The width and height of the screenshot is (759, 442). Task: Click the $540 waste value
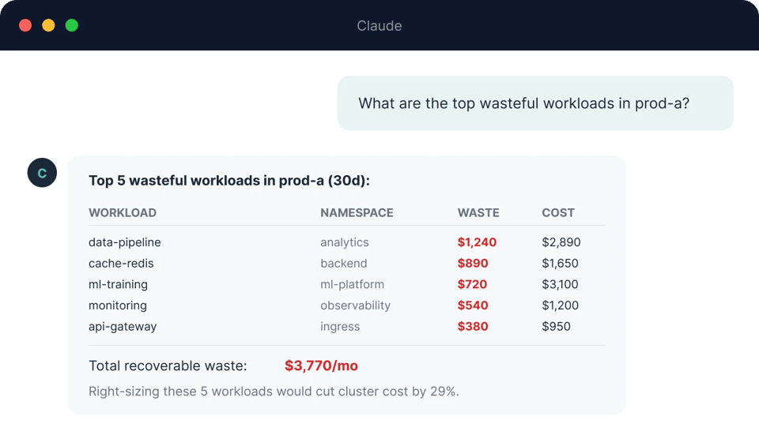[473, 305]
